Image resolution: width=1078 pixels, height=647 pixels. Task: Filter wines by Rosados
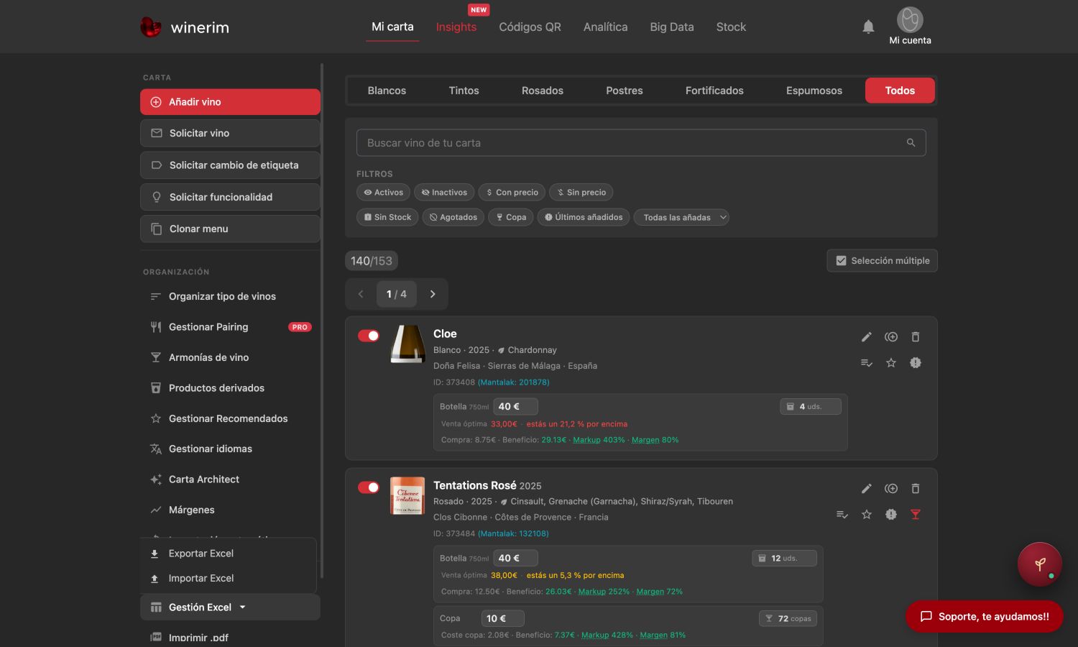coord(543,91)
